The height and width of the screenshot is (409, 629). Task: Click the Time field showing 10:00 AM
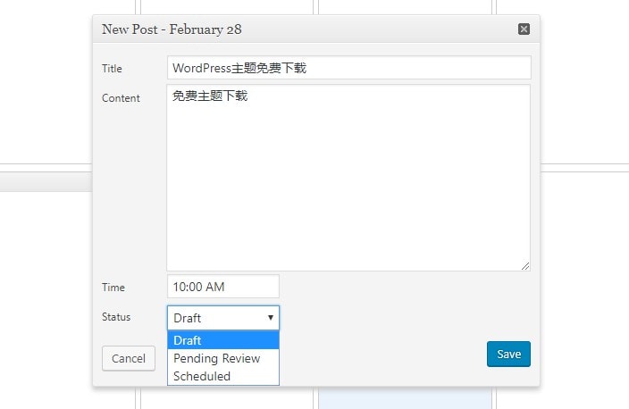[223, 287]
